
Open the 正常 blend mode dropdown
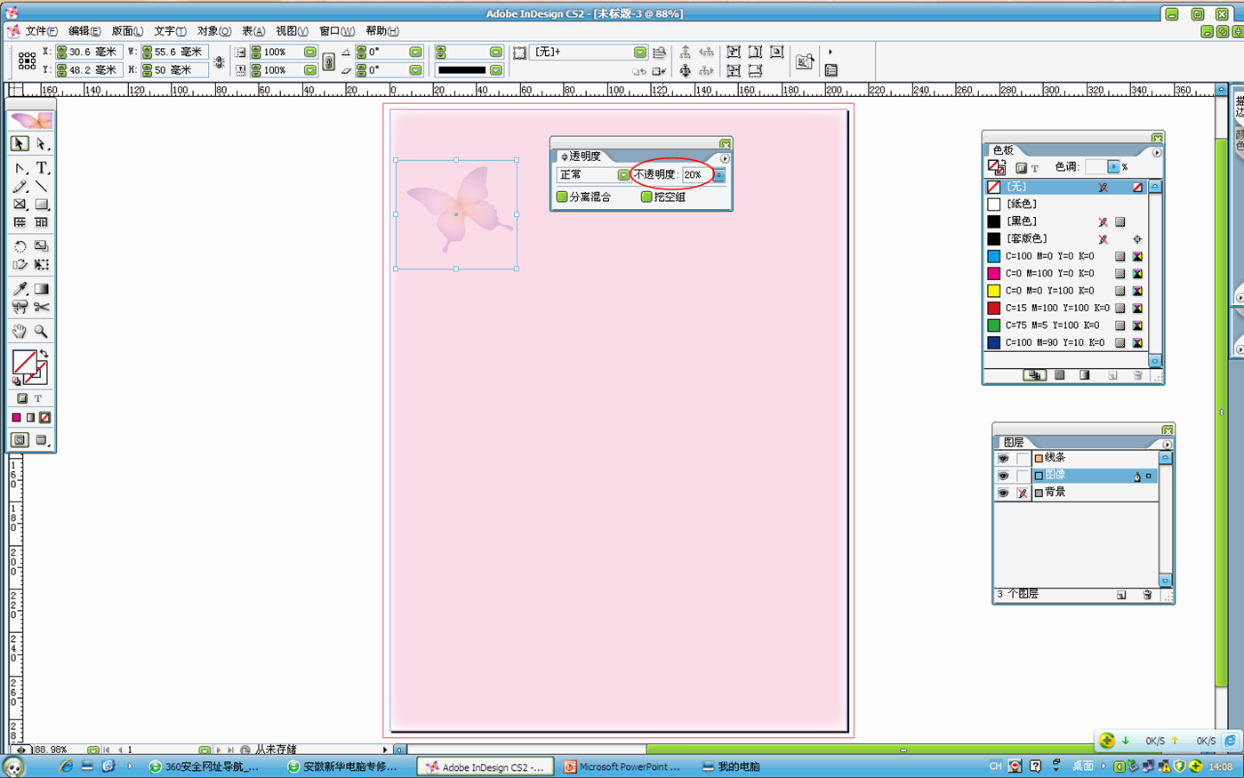click(x=623, y=175)
